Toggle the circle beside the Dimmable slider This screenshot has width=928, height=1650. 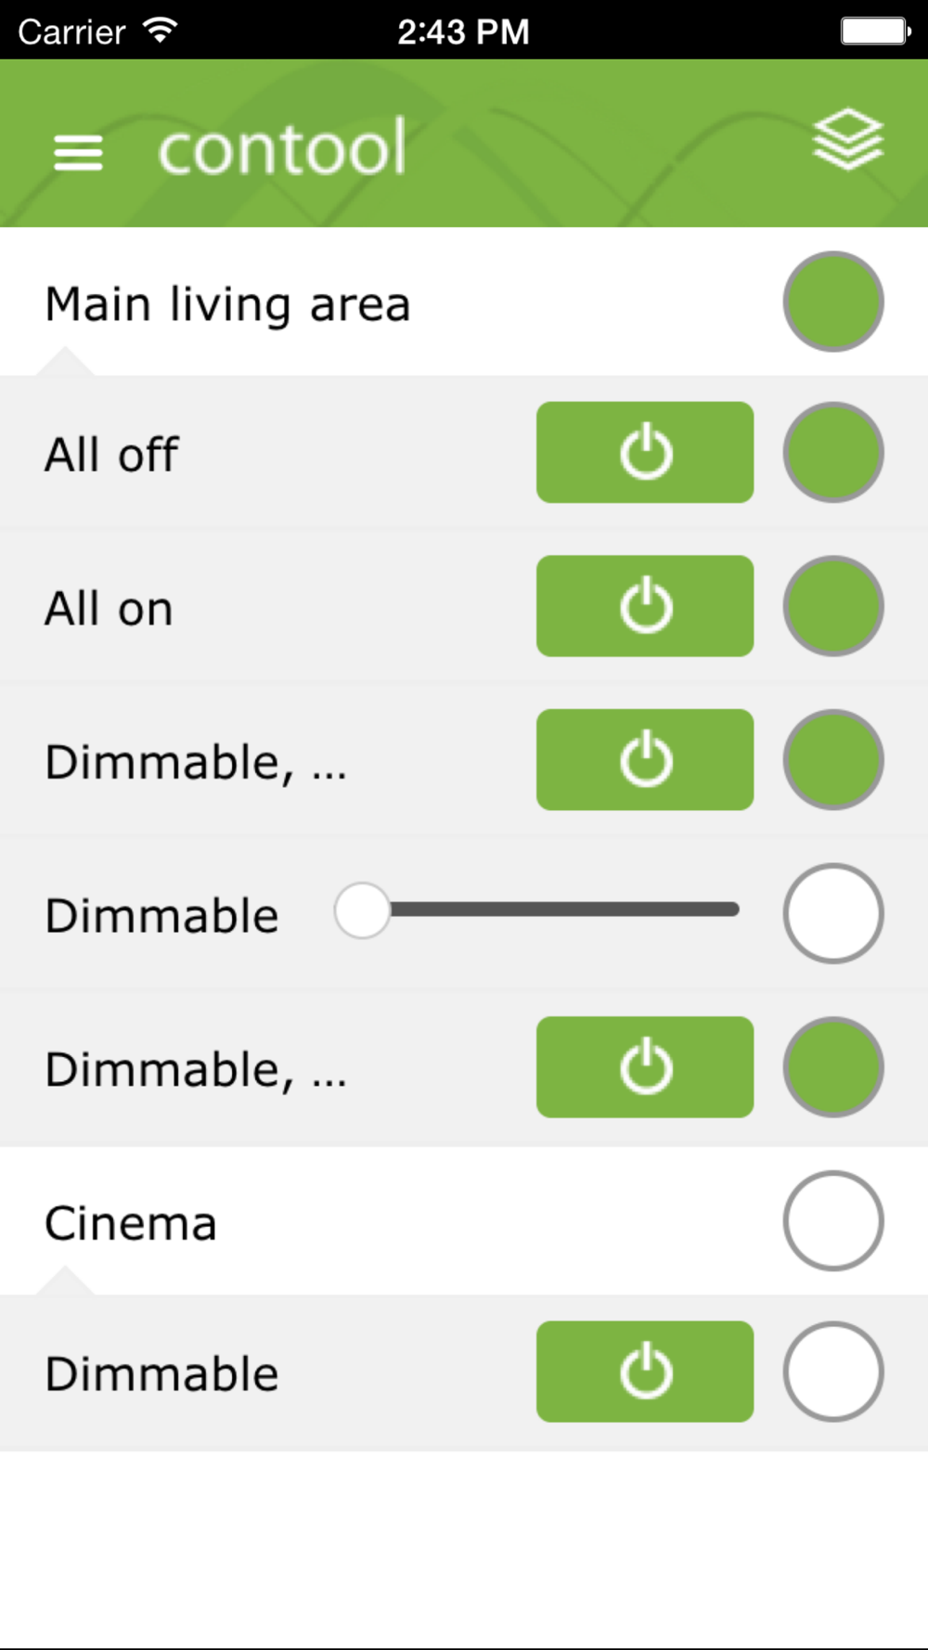click(833, 913)
